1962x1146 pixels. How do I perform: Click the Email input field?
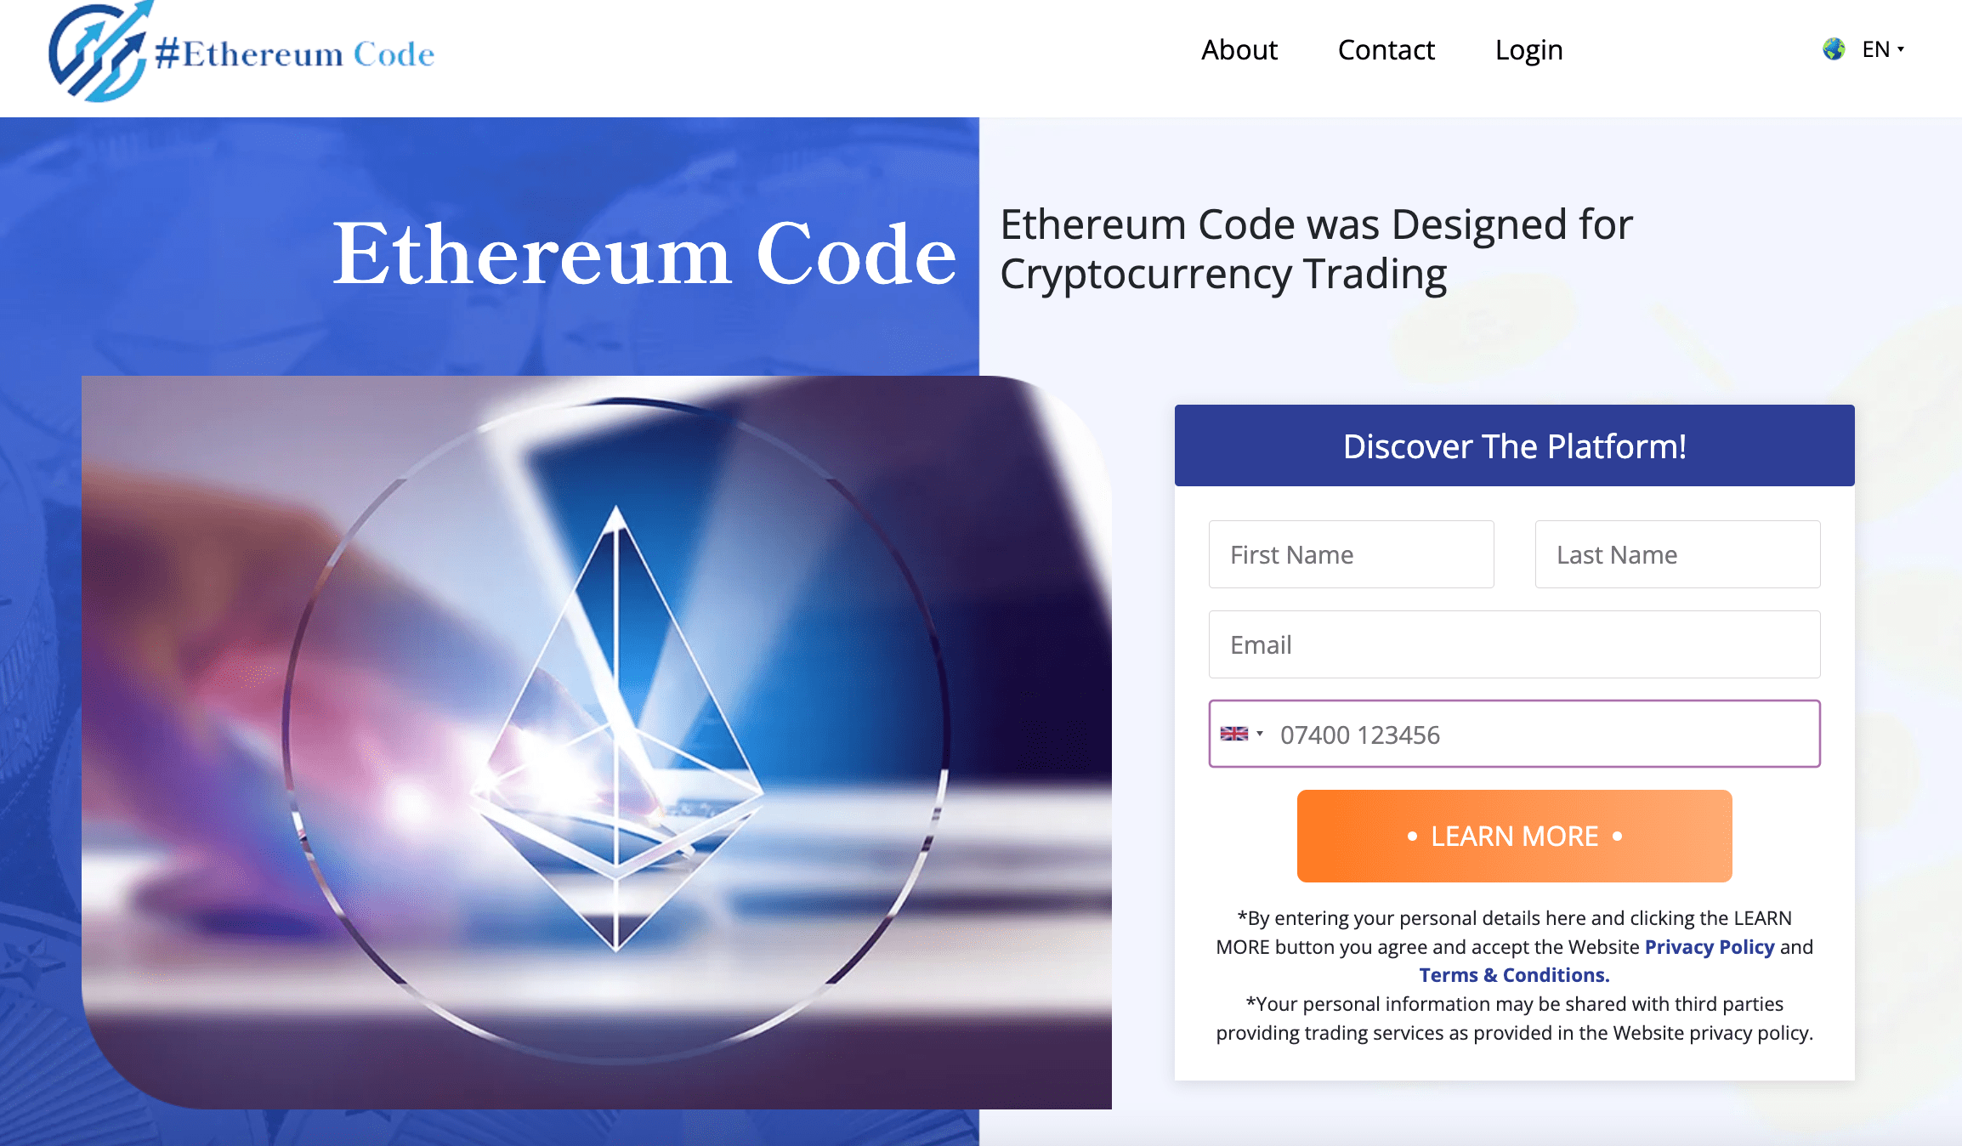(1515, 644)
